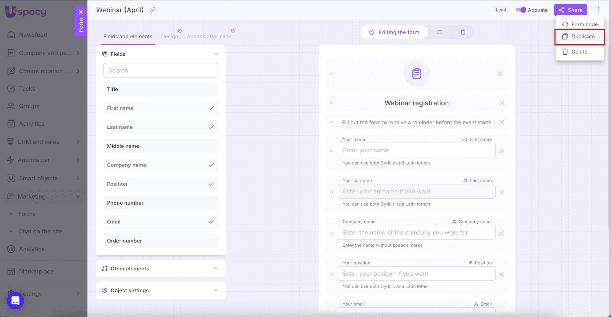Screen dimensions: 611x317
Task: Collapse the Marketing submenu
Action: [78, 196]
